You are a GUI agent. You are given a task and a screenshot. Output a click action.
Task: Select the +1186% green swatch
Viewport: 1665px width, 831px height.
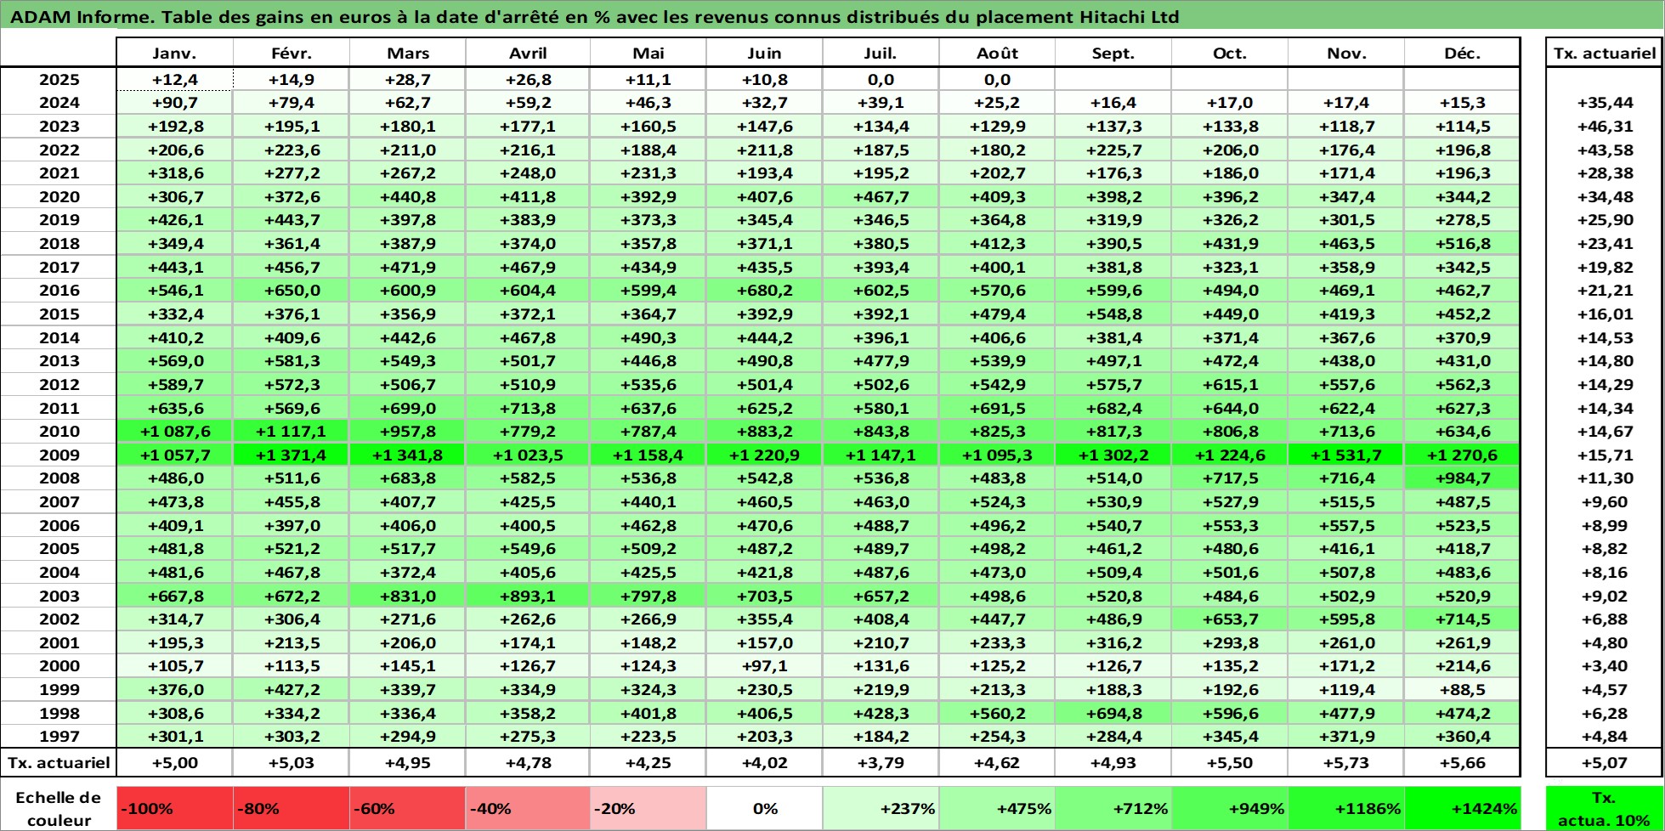[1346, 809]
